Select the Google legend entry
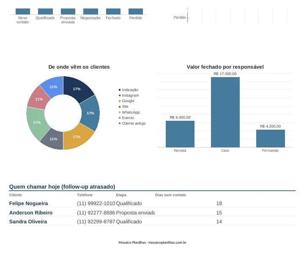 [x=126, y=101]
